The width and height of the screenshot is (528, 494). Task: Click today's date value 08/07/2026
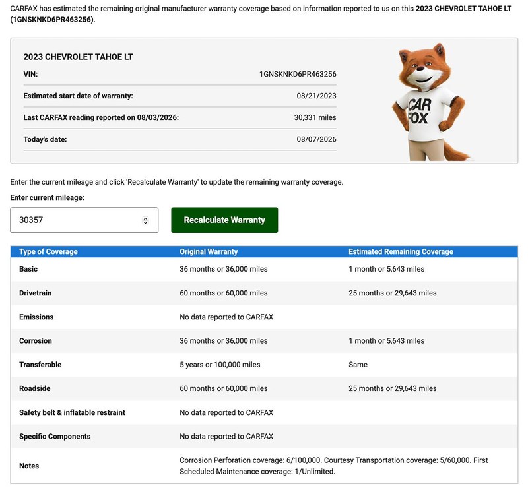317,139
